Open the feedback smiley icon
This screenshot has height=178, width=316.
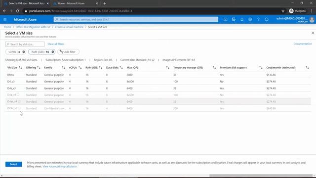point(267,20)
